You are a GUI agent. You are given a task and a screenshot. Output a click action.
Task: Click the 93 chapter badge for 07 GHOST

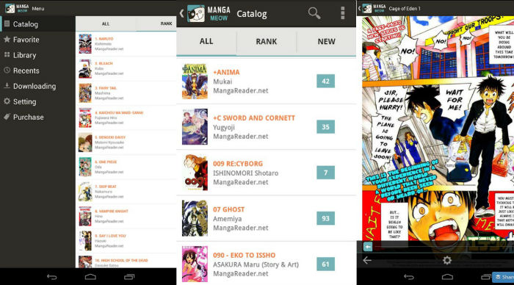[325, 218]
